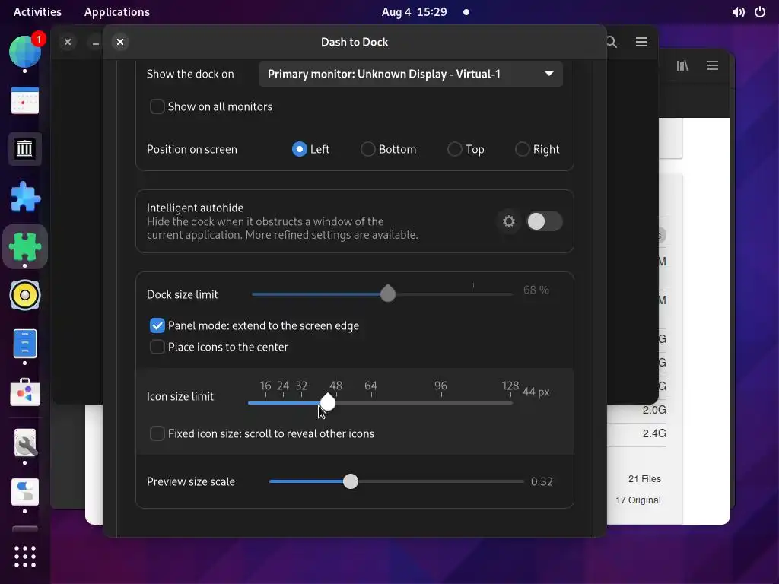Click the search icon in Extension Manager window
The width and height of the screenshot is (779, 584).
612,43
